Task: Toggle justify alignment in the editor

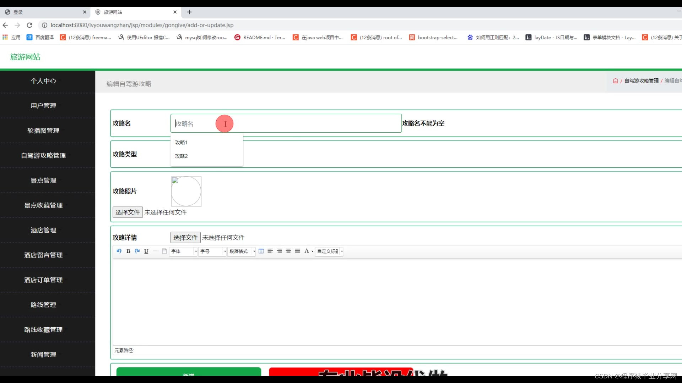Action: click(x=298, y=251)
